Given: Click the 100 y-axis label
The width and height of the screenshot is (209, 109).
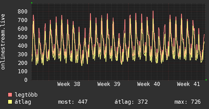Looking at the screenshot, I should pos(23,71).
